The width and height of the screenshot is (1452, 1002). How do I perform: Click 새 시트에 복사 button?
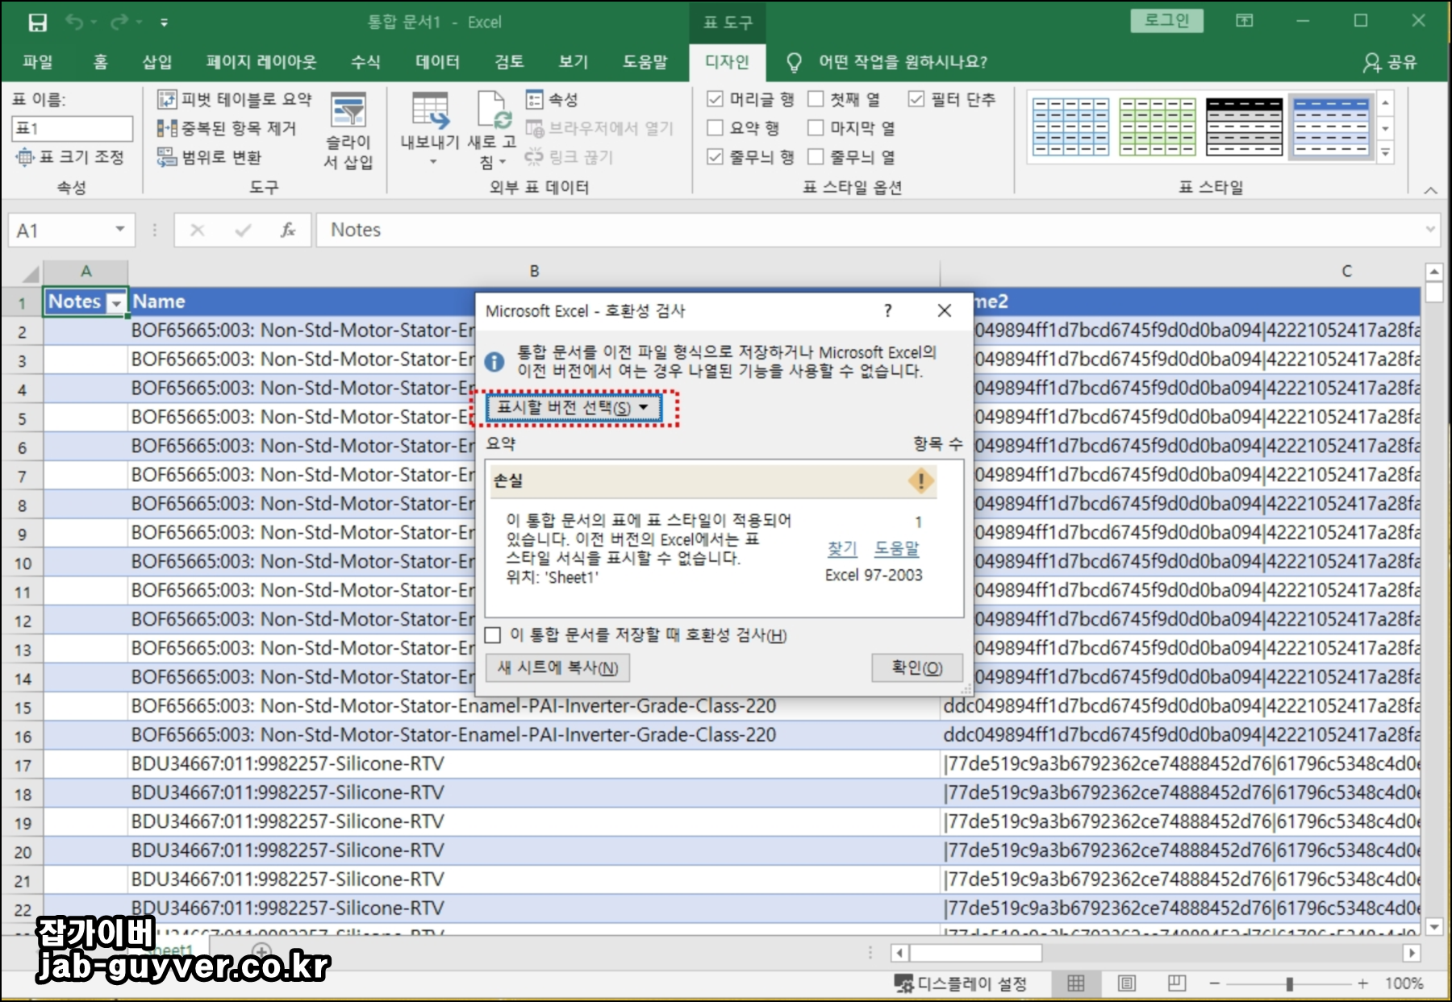(557, 667)
